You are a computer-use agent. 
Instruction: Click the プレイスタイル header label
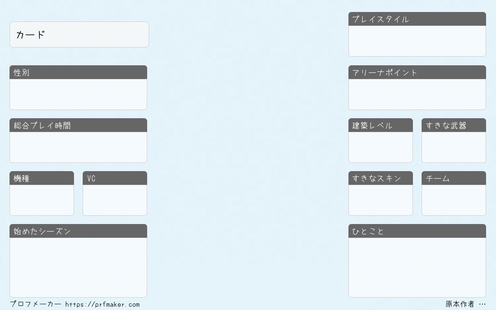tap(380, 19)
